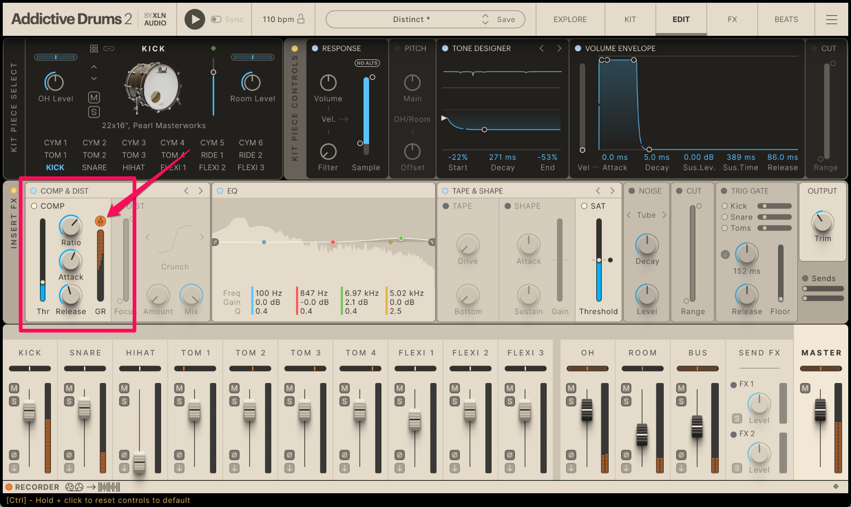Enable the SAT toggle

(584, 206)
